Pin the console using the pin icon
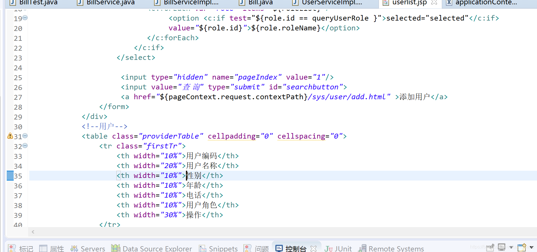This screenshot has width=537, height=252. click(490, 247)
